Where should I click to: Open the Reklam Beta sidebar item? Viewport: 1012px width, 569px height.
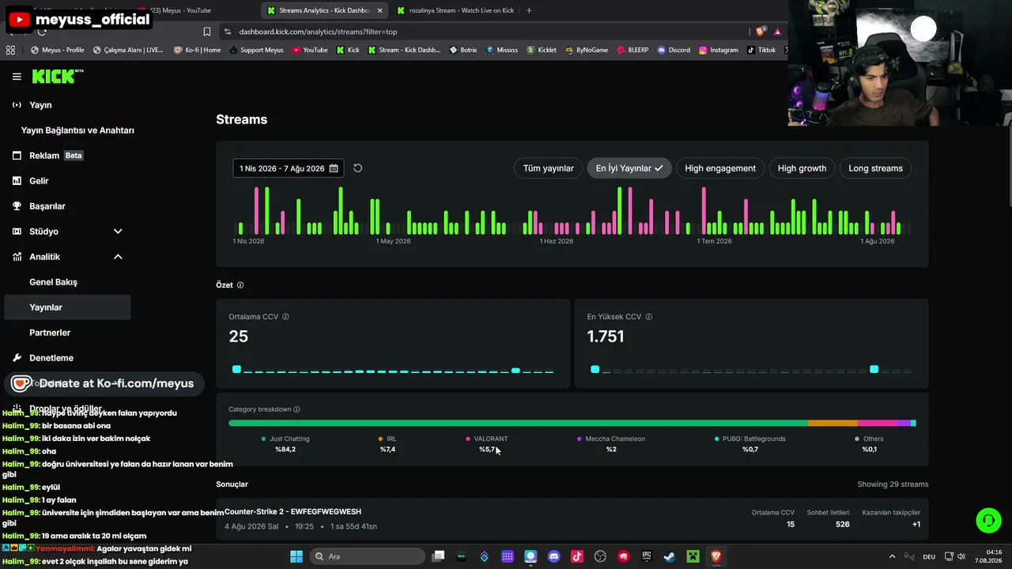47,156
